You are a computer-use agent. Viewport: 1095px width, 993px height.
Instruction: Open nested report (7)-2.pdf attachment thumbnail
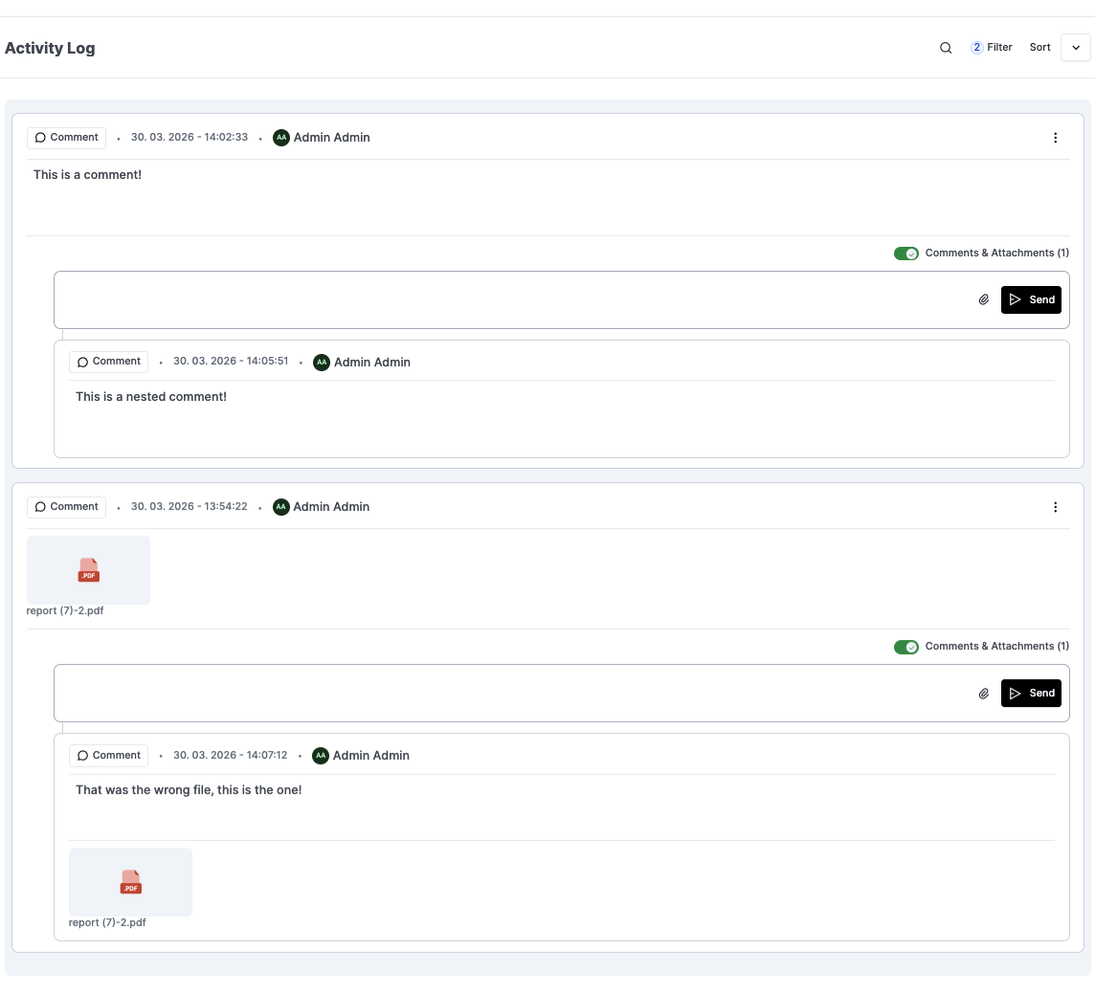[x=130, y=882]
